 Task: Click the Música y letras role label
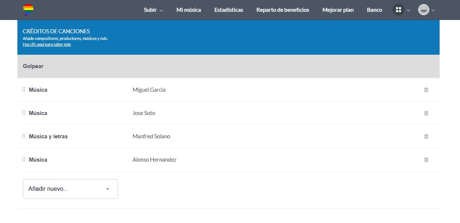48,136
